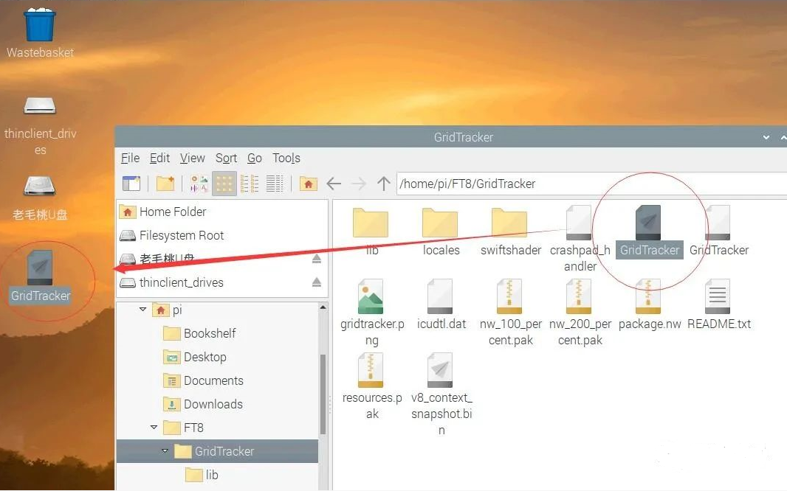Switch to thumbnail view mode
This screenshot has width=787, height=491.
pos(199,184)
